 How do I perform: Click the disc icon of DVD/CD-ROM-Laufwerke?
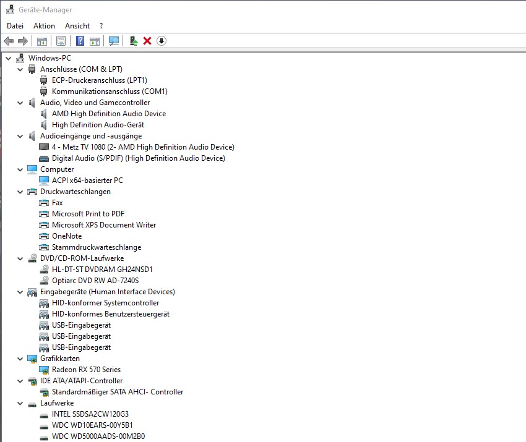[x=32, y=258]
